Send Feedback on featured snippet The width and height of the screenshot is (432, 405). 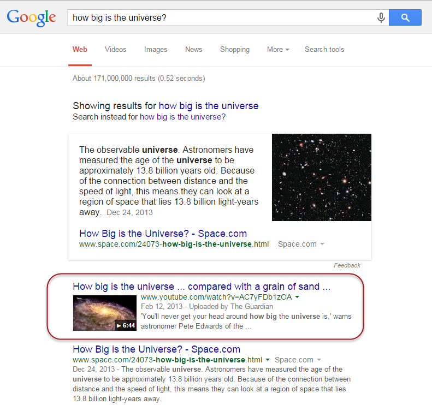(x=347, y=265)
